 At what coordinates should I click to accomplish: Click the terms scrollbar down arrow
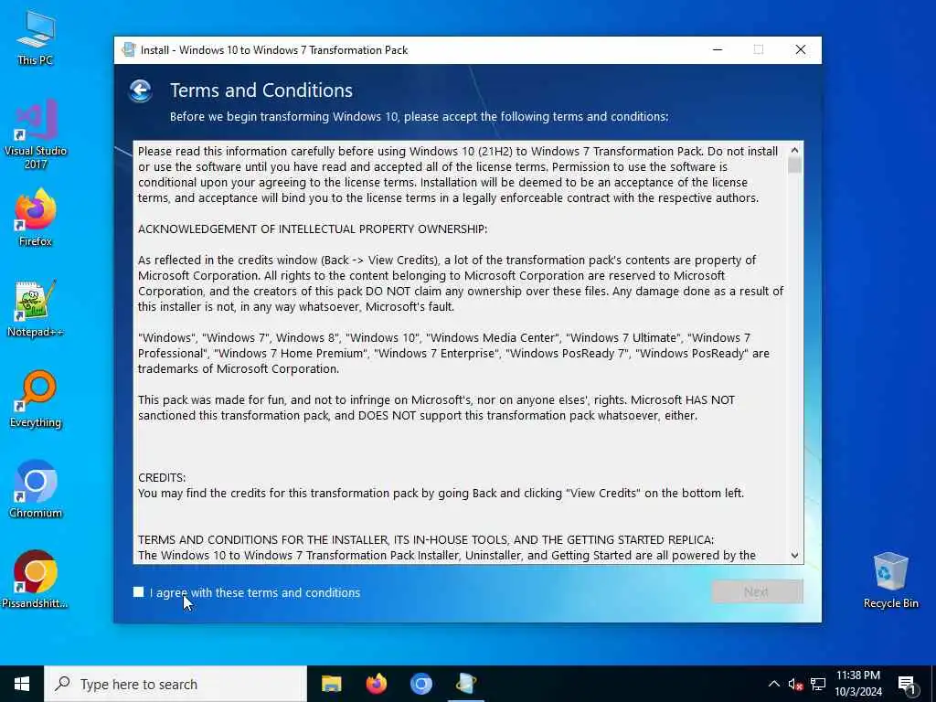coord(794,555)
